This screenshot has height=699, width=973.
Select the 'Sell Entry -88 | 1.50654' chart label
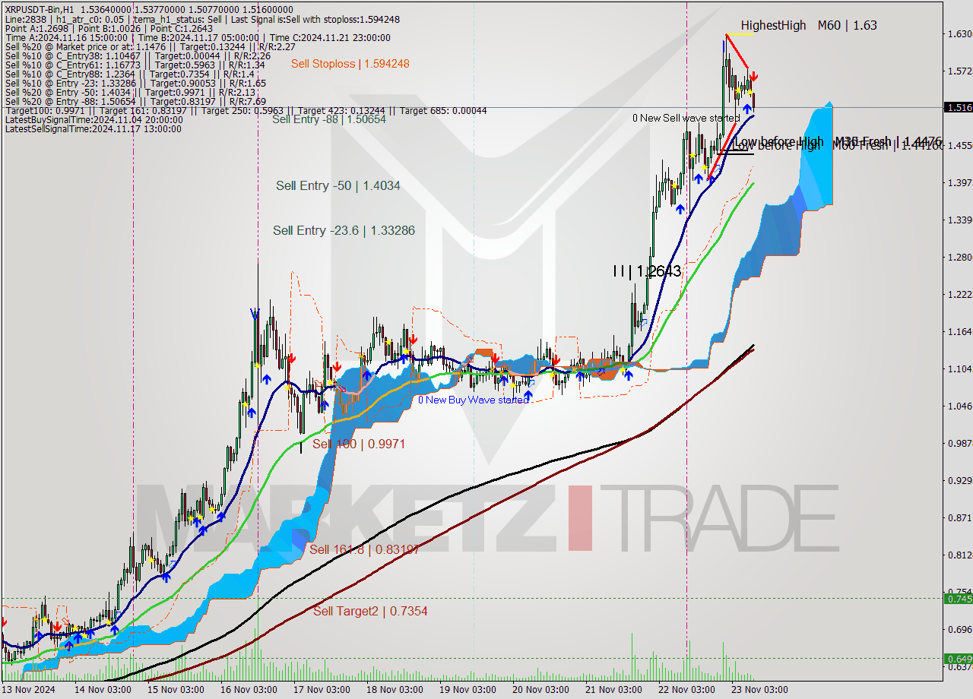point(329,119)
